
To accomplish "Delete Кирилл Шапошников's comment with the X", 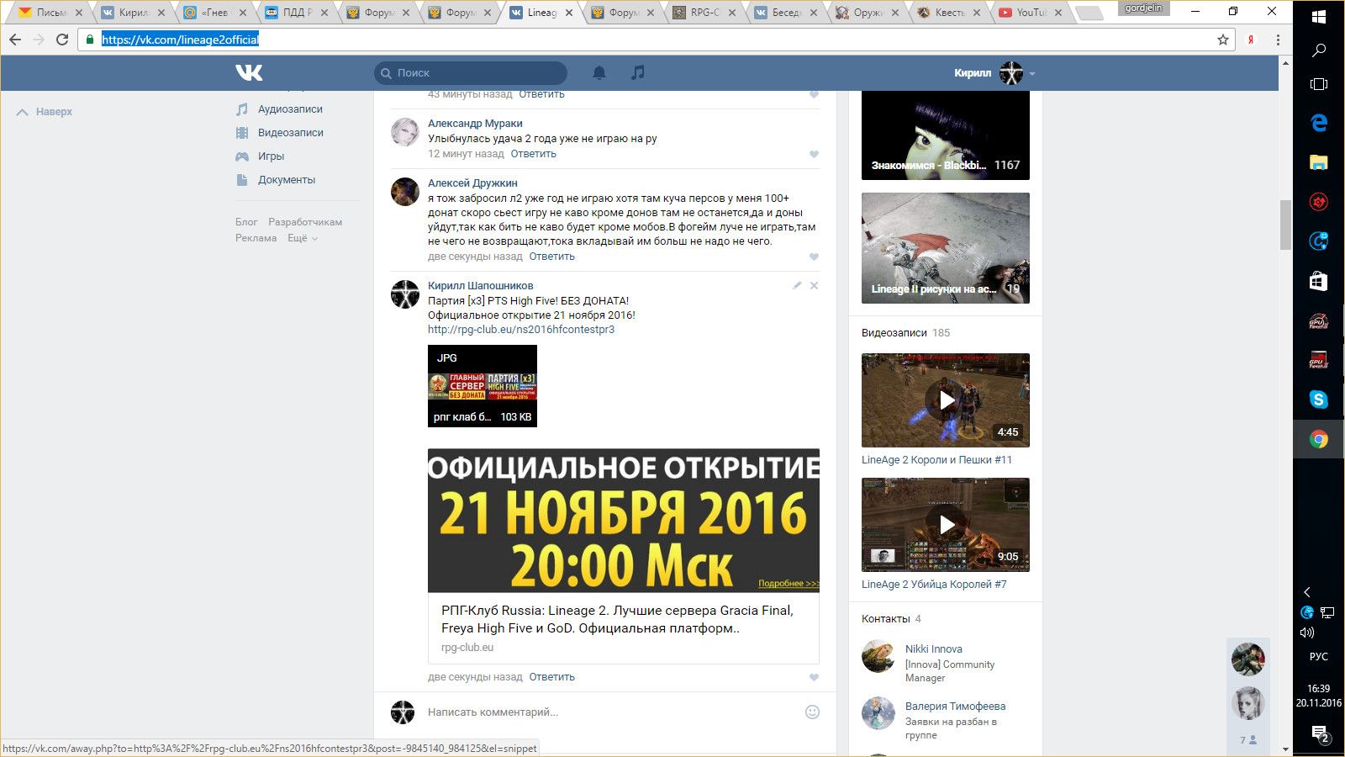I will (814, 285).
